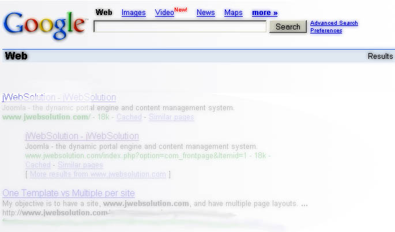Focus the Google search text box

tap(180, 27)
